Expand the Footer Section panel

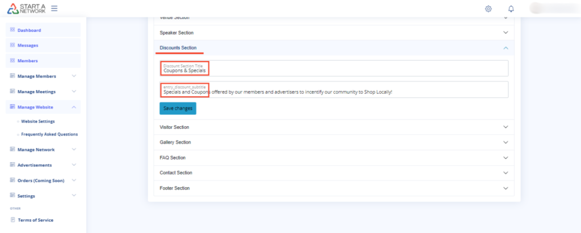click(506, 188)
